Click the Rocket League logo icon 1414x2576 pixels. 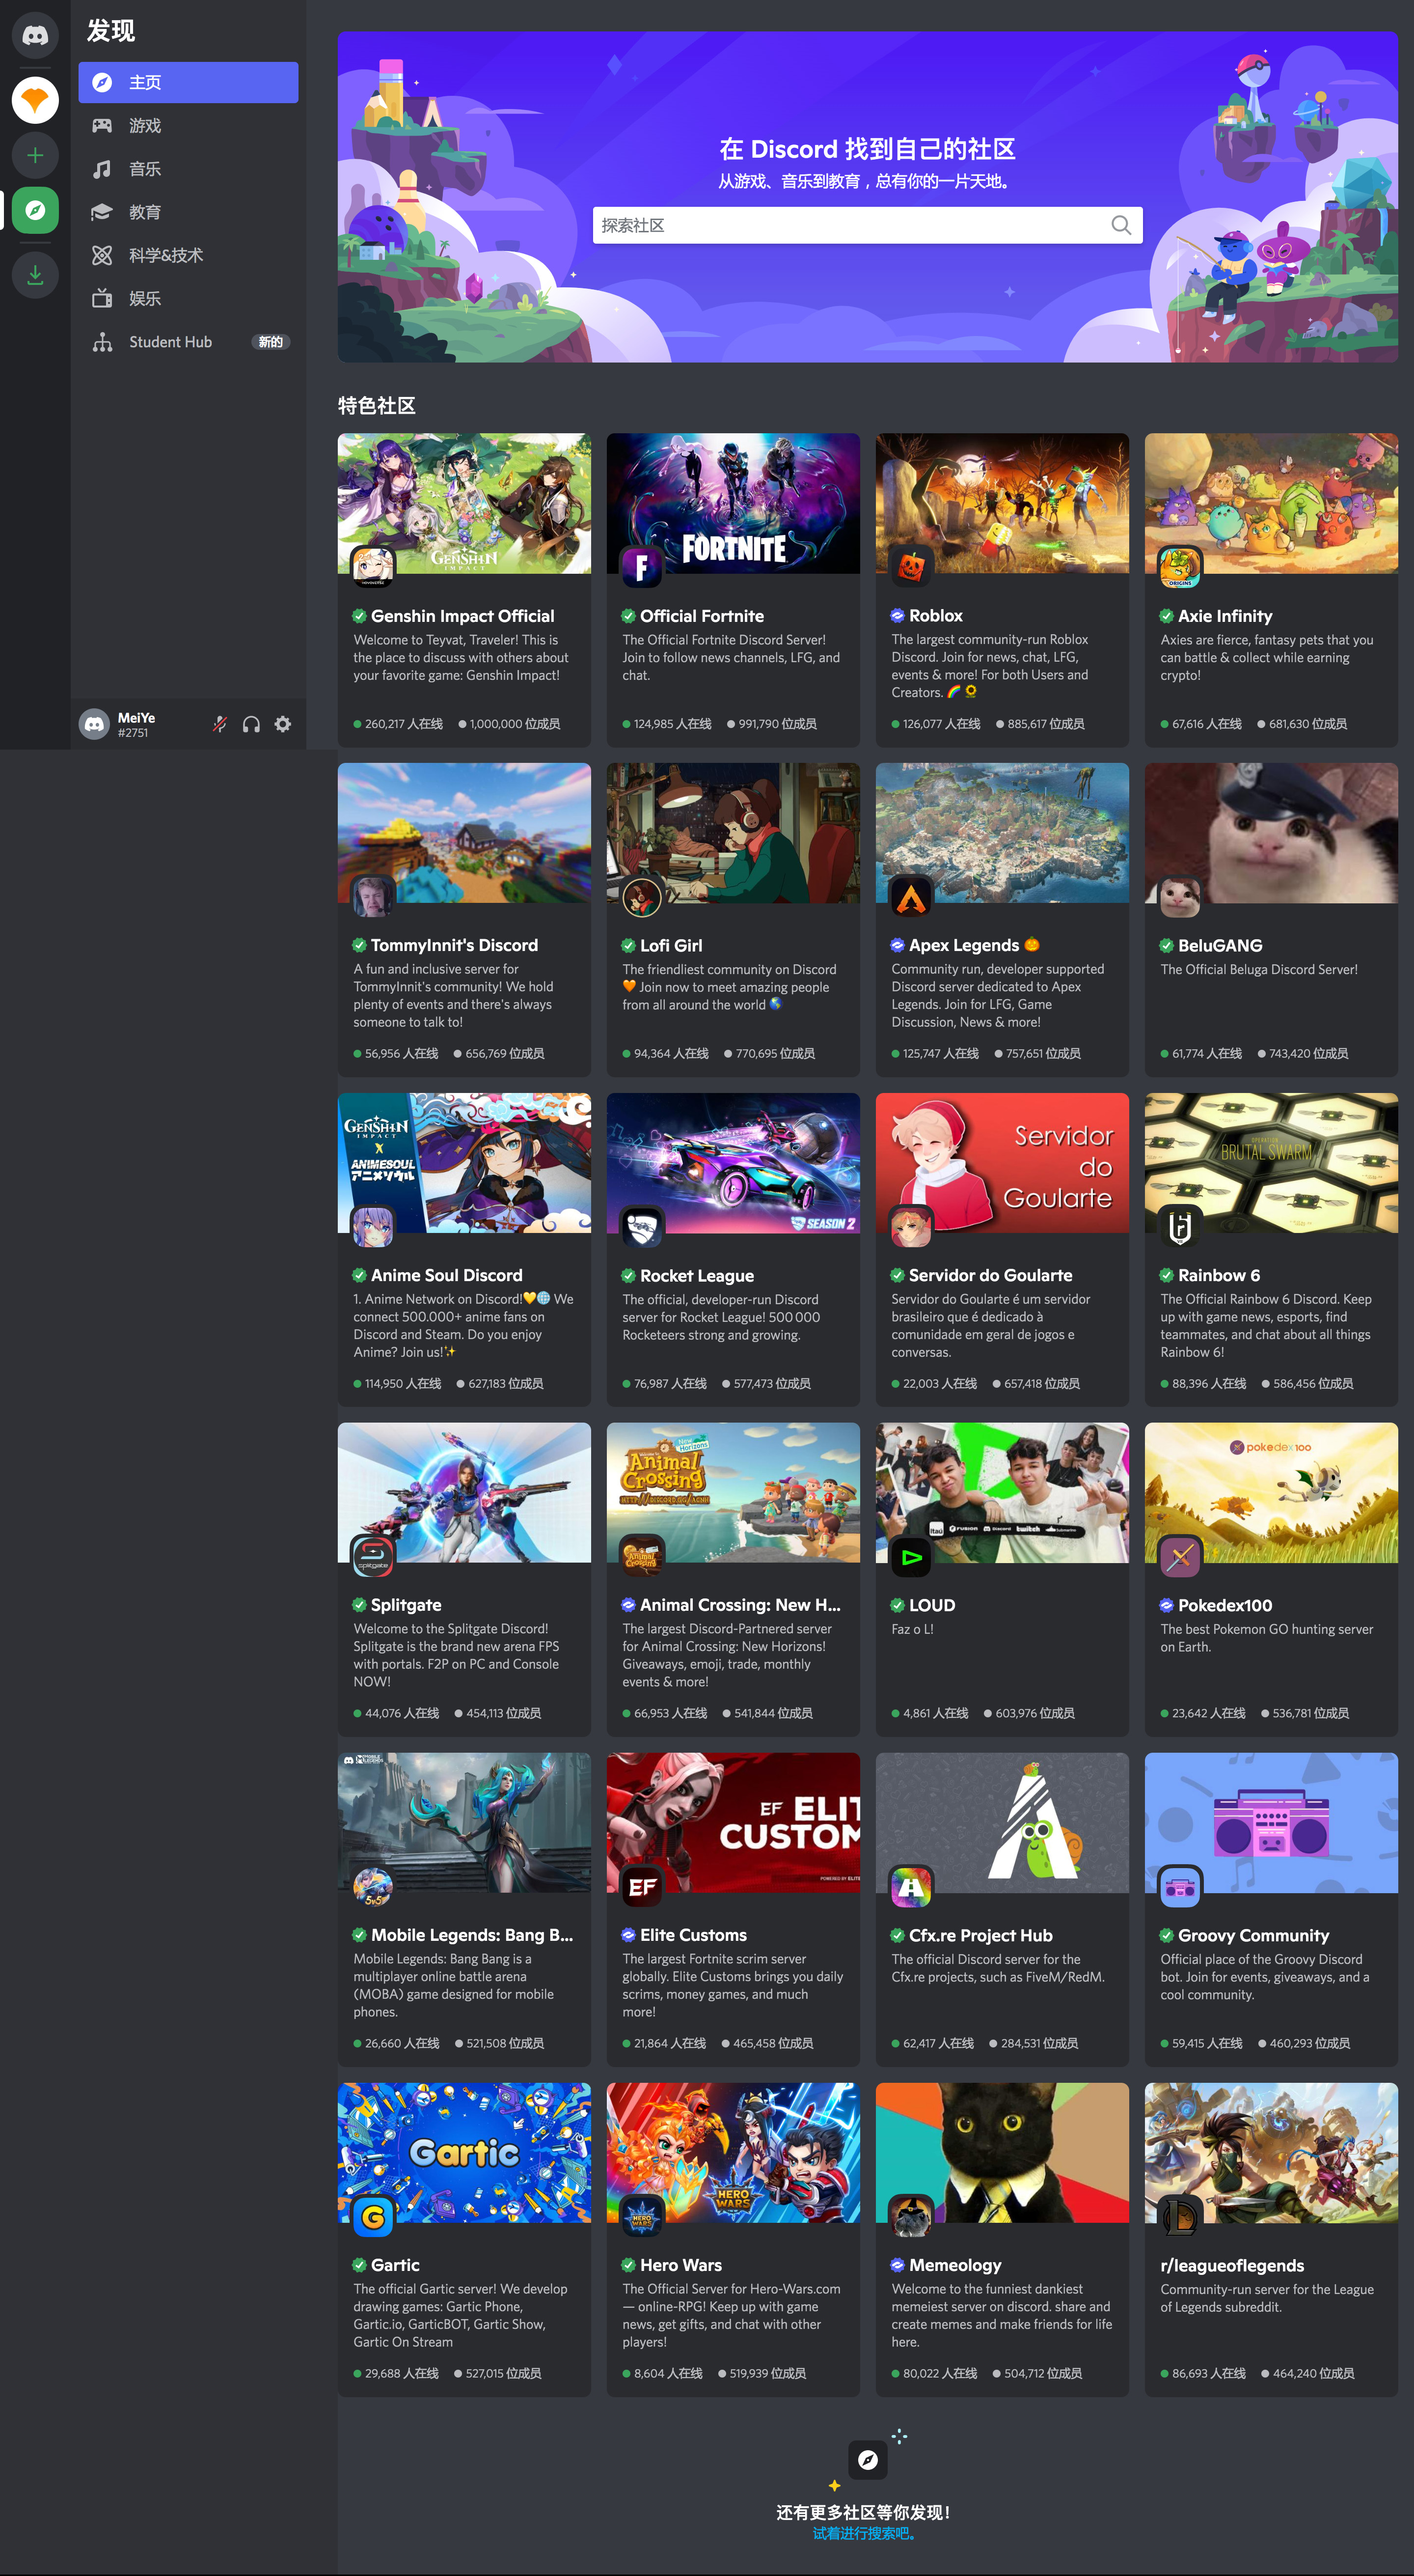pyautogui.click(x=643, y=1227)
